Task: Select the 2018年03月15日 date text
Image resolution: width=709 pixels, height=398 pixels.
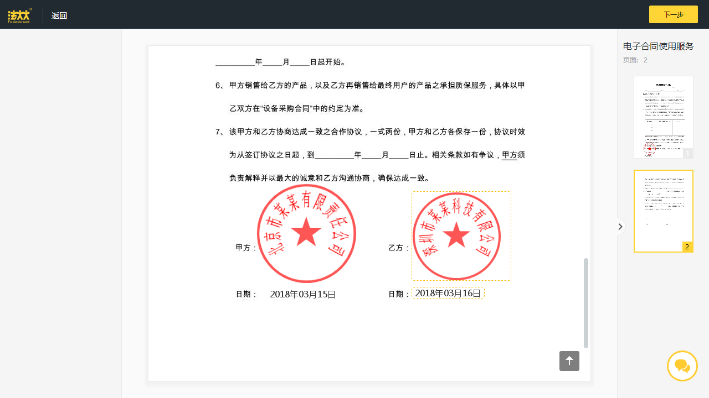Action: [x=302, y=294]
